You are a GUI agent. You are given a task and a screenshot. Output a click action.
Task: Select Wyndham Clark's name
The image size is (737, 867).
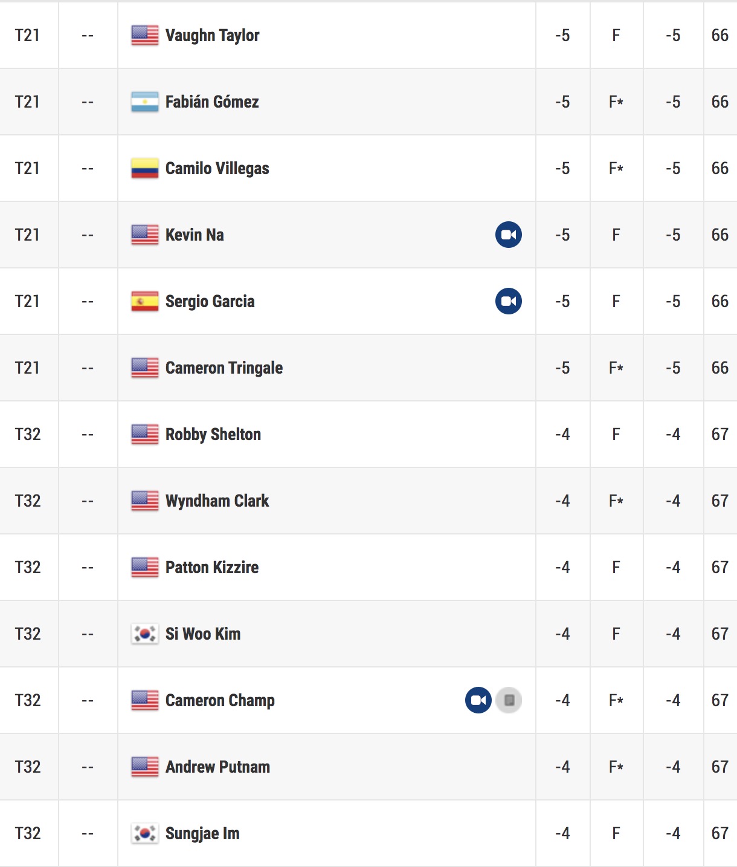pos(217,501)
